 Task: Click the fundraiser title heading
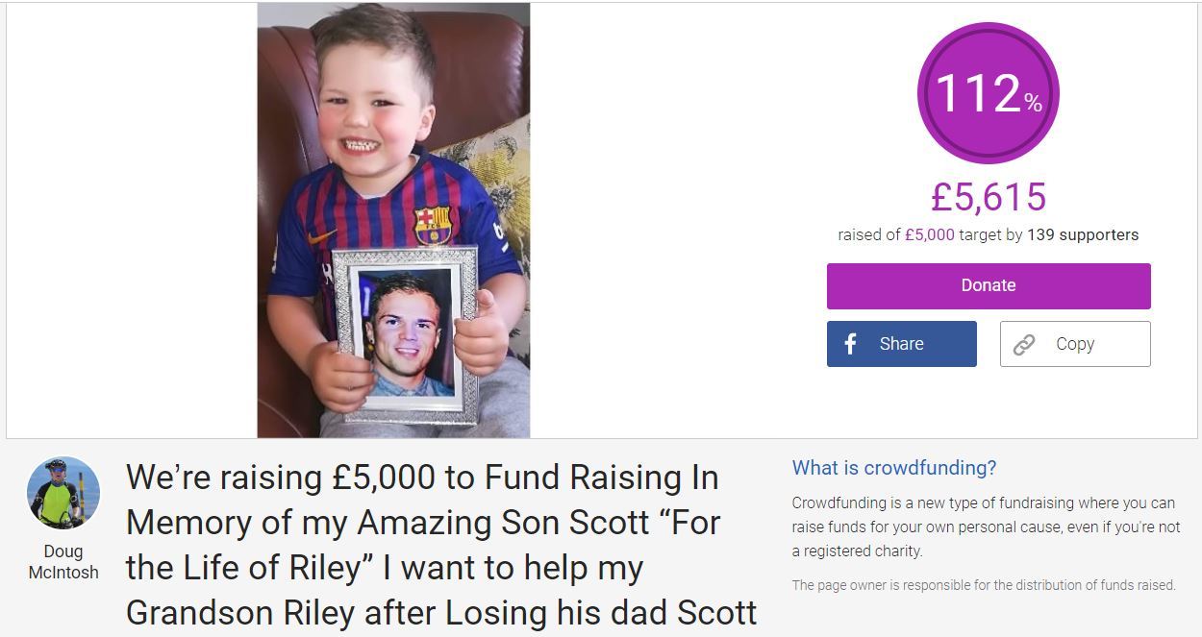(441, 545)
